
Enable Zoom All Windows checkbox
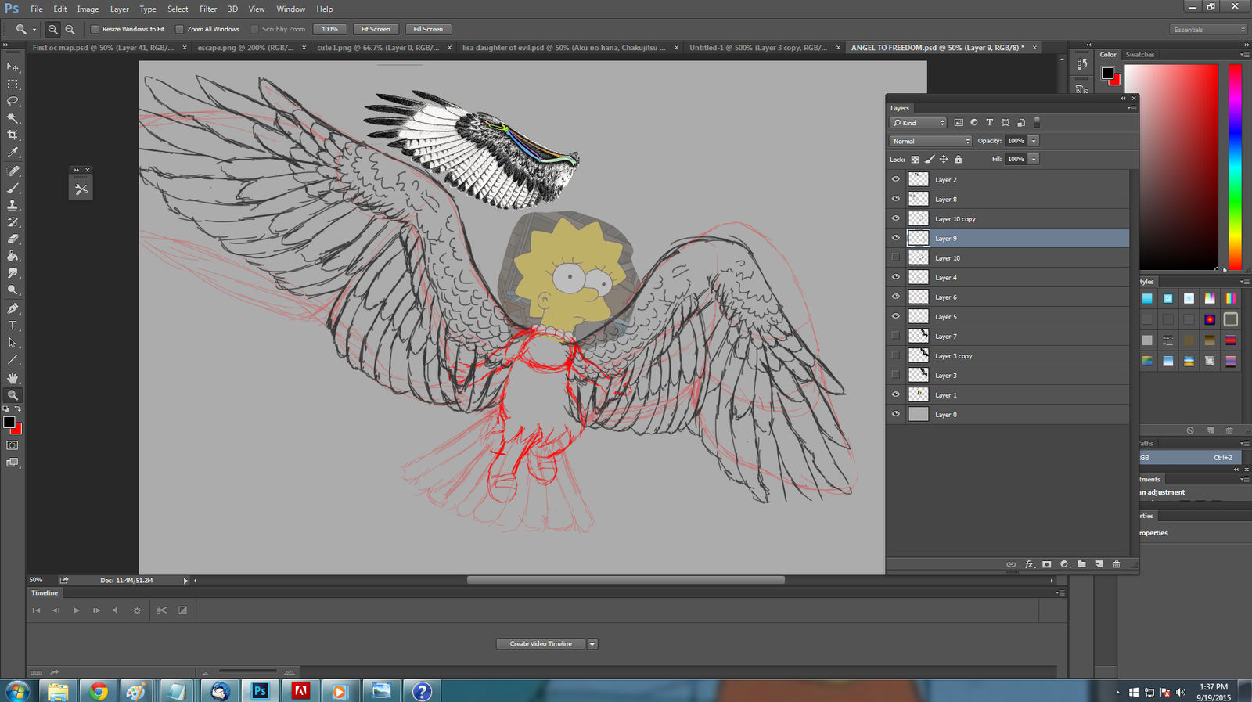pyautogui.click(x=179, y=29)
